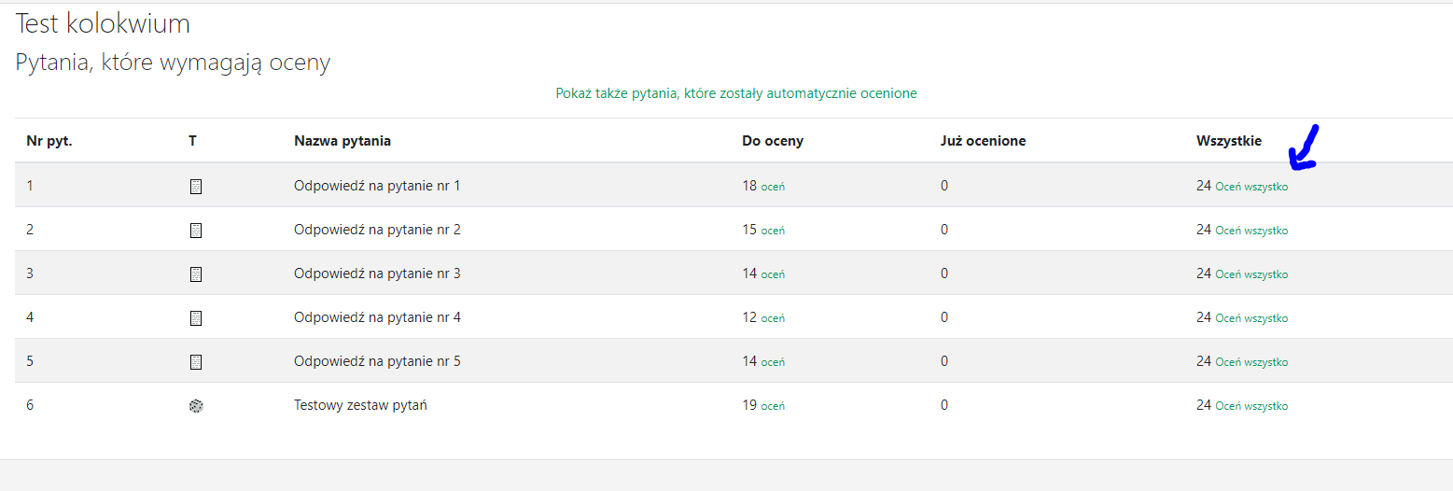This screenshot has width=1453, height=491.
Task: Click the 'Do oceny' column header
Action: click(x=773, y=141)
